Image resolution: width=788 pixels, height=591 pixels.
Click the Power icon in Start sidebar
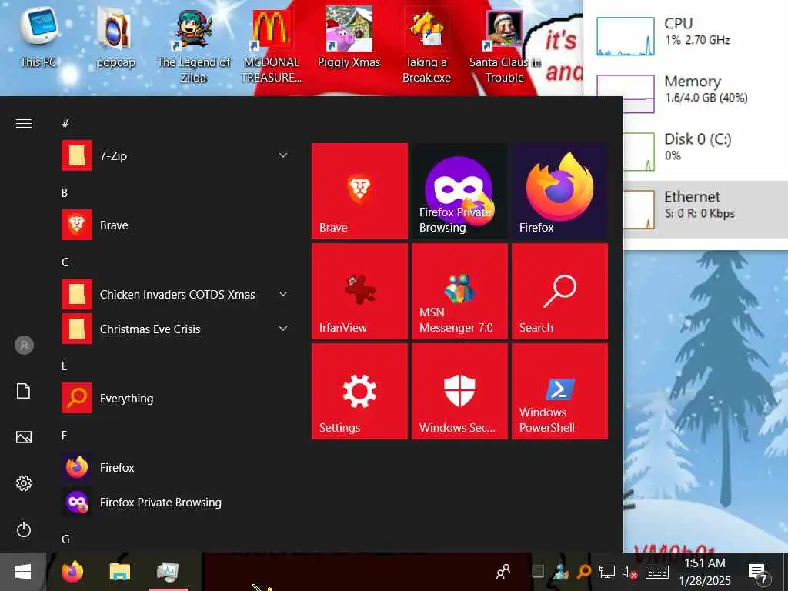tap(24, 529)
